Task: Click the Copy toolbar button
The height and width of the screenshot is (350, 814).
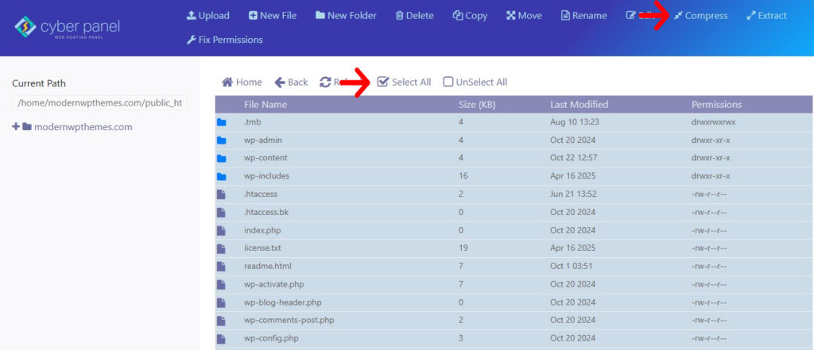Action: pos(470,16)
